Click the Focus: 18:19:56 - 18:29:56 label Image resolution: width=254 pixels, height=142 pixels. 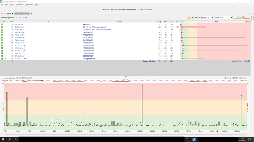click(x=241, y=61)
